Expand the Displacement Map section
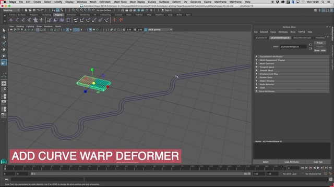Viewport: 334px width, 187px height. (292, 74)
